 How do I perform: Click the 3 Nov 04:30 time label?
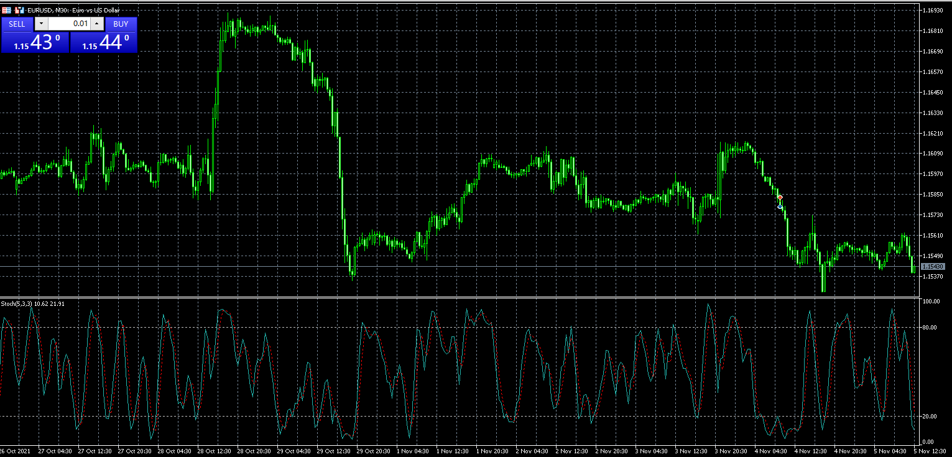(652, 451)
